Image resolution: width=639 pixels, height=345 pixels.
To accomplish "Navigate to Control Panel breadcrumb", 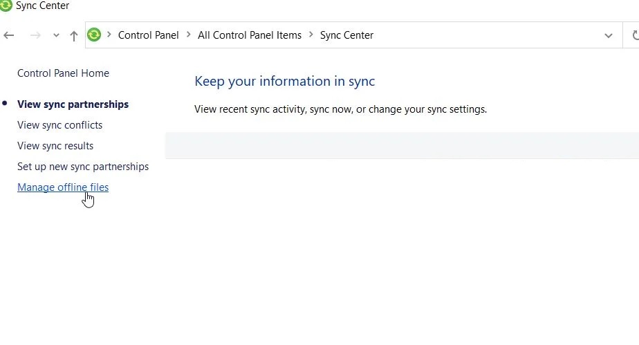I will click(148, 35).
